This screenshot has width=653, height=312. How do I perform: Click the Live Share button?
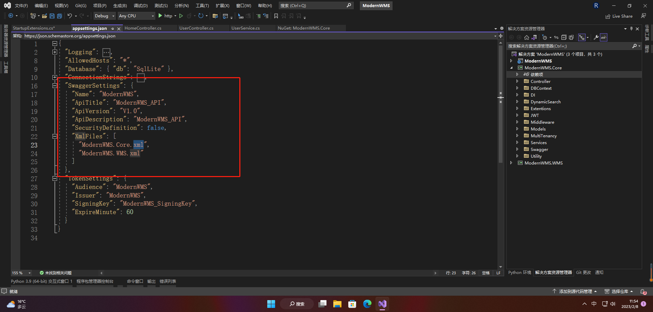click(619, 16)
